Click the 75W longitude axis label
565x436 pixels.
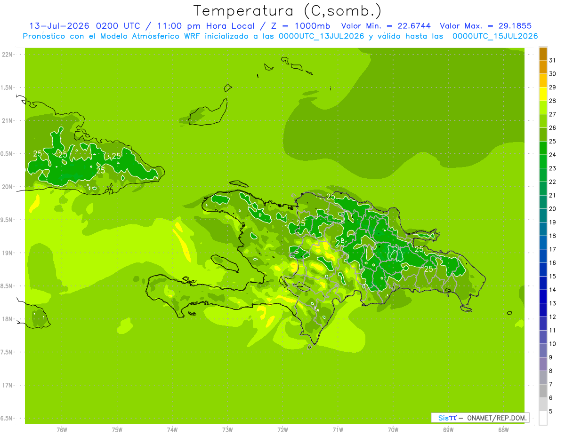click(x=117, y=430)
